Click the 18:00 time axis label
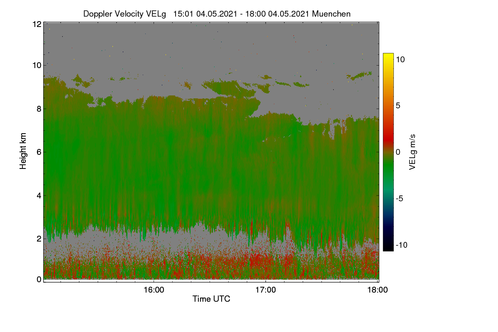This screenshot has width=498, height=332. (378, 290)
